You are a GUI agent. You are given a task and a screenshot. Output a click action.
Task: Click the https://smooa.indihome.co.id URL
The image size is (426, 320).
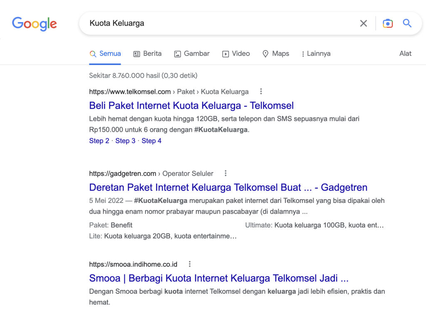click(133, 264)
